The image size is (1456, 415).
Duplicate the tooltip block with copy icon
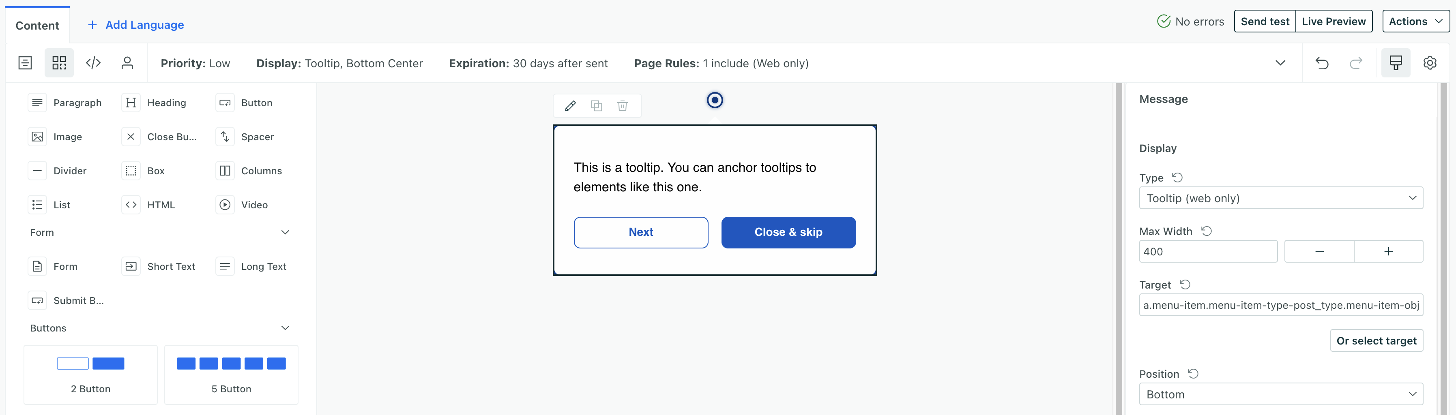click(596, 106)
